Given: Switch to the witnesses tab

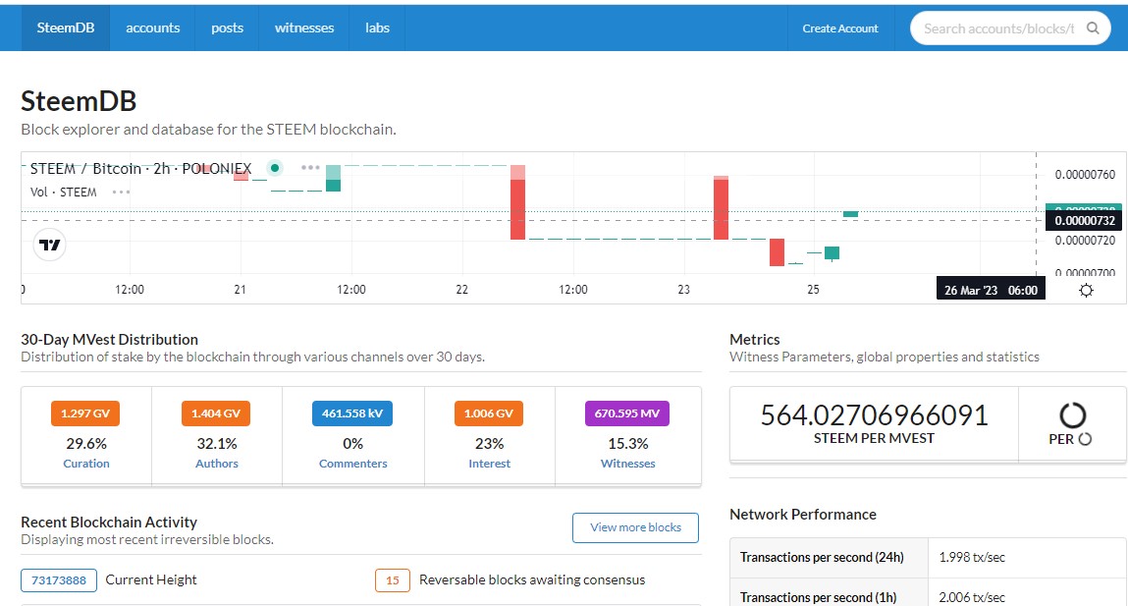Looking at the screenshot, I should pyautogui.click(x=304, y=28).
